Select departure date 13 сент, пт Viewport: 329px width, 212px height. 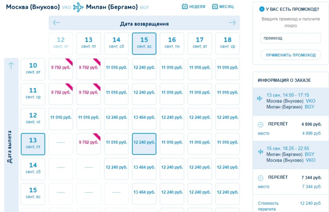click(33, 144)
